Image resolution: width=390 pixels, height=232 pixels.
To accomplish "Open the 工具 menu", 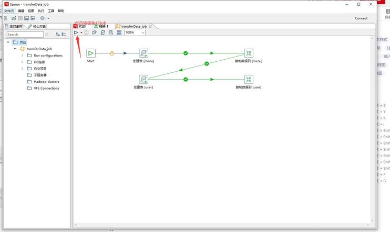I will [51, 11].
